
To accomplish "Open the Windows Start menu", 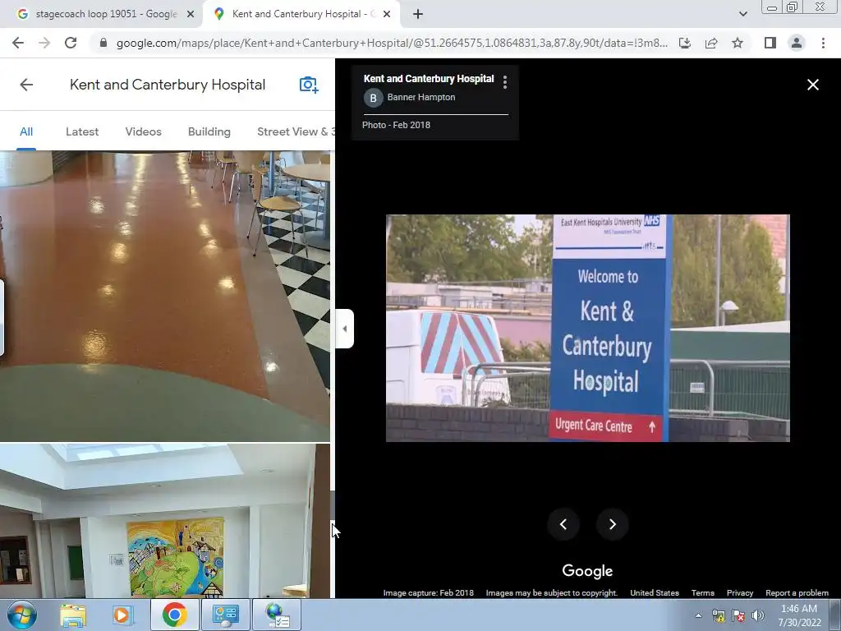I will tap(21, 615).
